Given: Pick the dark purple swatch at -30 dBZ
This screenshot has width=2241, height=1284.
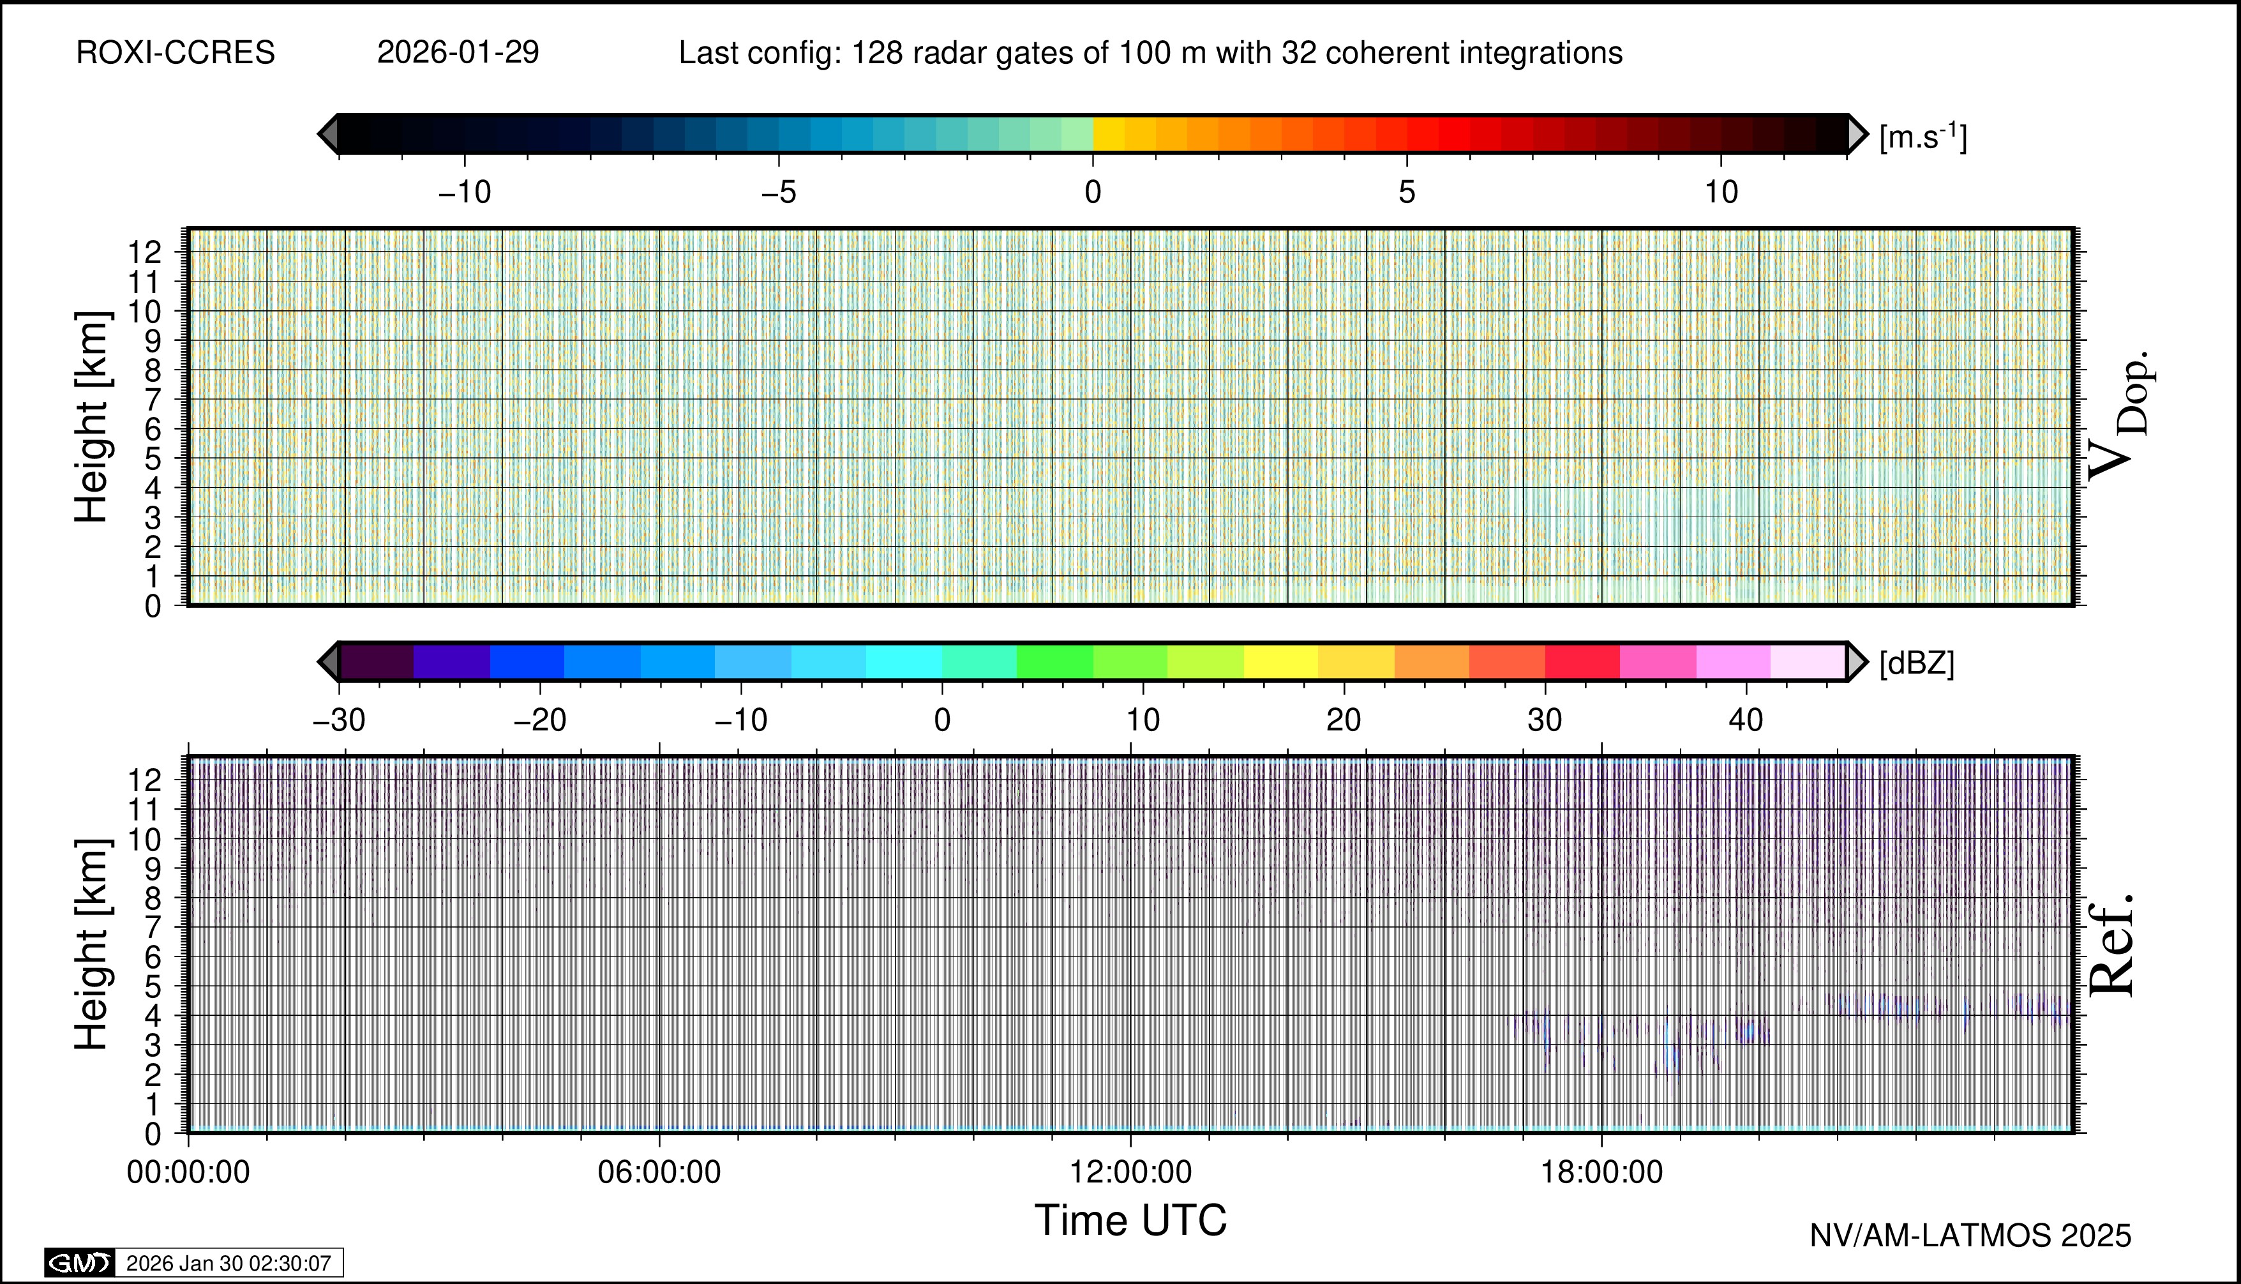Looking at the screenshot, I should click(x=377, y=661).
